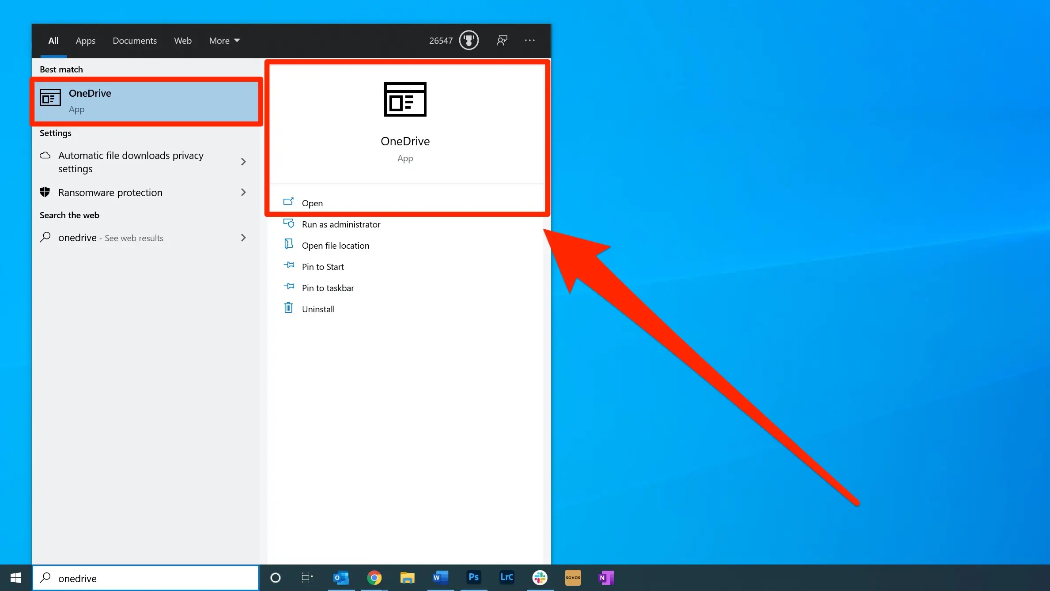1050x591 pixels.
Task: Open Outlook from the taskbar
Action: click(341, 577)
